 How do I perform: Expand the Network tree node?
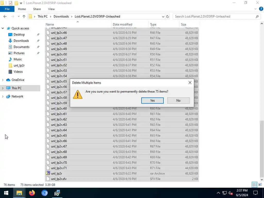click(x=3, y=96)
